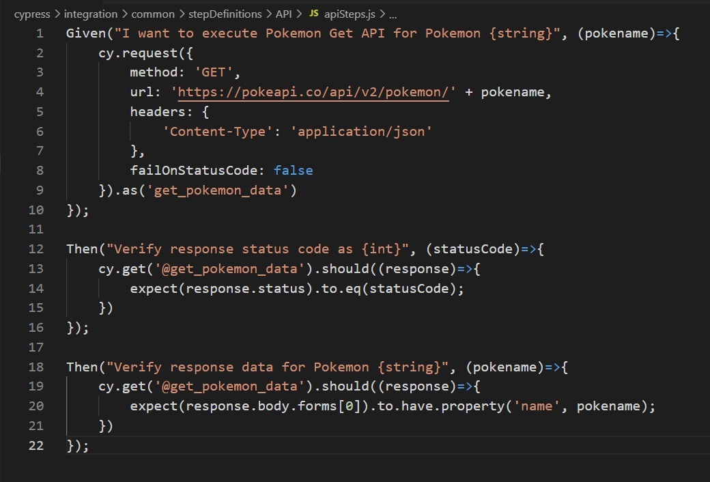Image resolution: width=710 pixels, height=482 pixels.
Task: Click line number 1 in the gutter
Action: coord(40,33)
